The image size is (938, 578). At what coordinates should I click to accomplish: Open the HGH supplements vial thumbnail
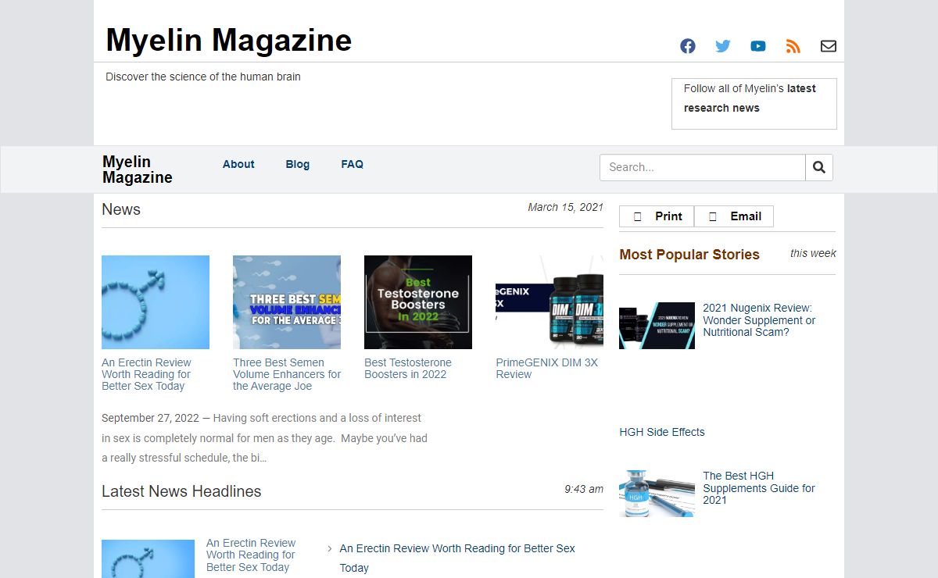(657, 494)
